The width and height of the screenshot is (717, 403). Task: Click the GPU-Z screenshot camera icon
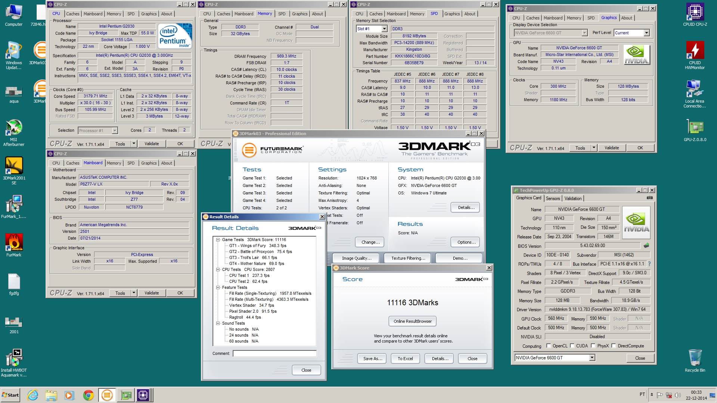coord(650,198)
